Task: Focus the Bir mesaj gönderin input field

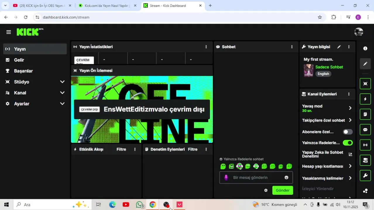Action: pos(256,177)
